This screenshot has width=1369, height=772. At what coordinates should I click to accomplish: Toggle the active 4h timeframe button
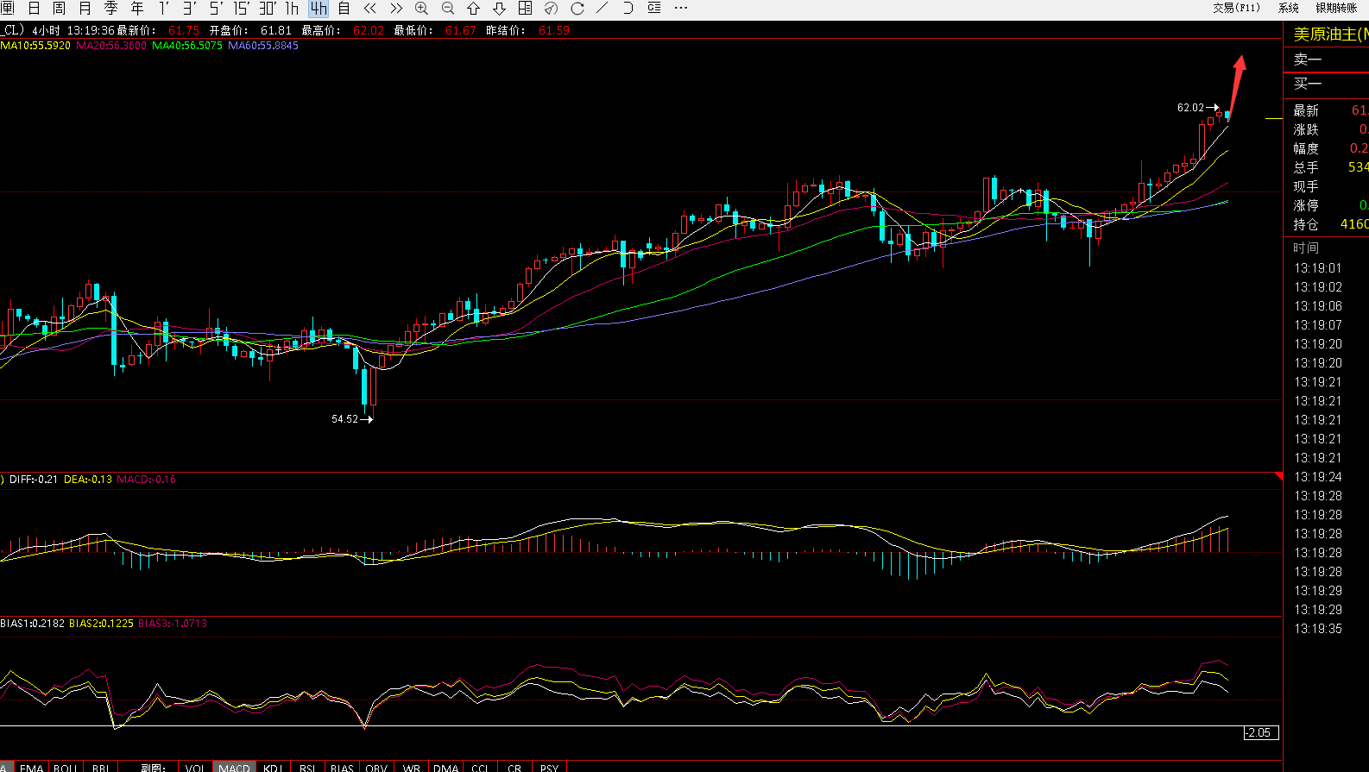point(319,8)
